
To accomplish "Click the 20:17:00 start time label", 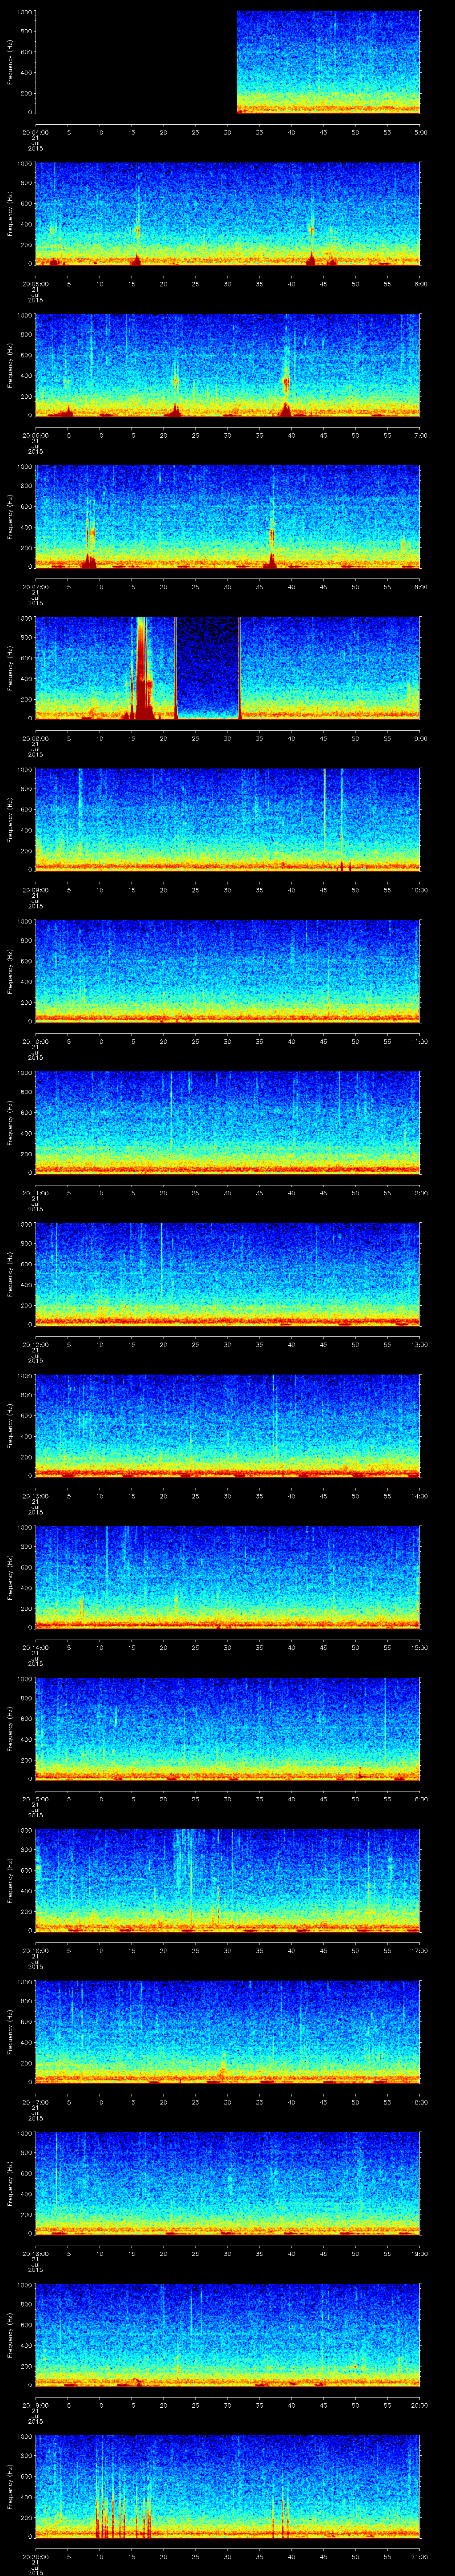I will coord(35,2101).
